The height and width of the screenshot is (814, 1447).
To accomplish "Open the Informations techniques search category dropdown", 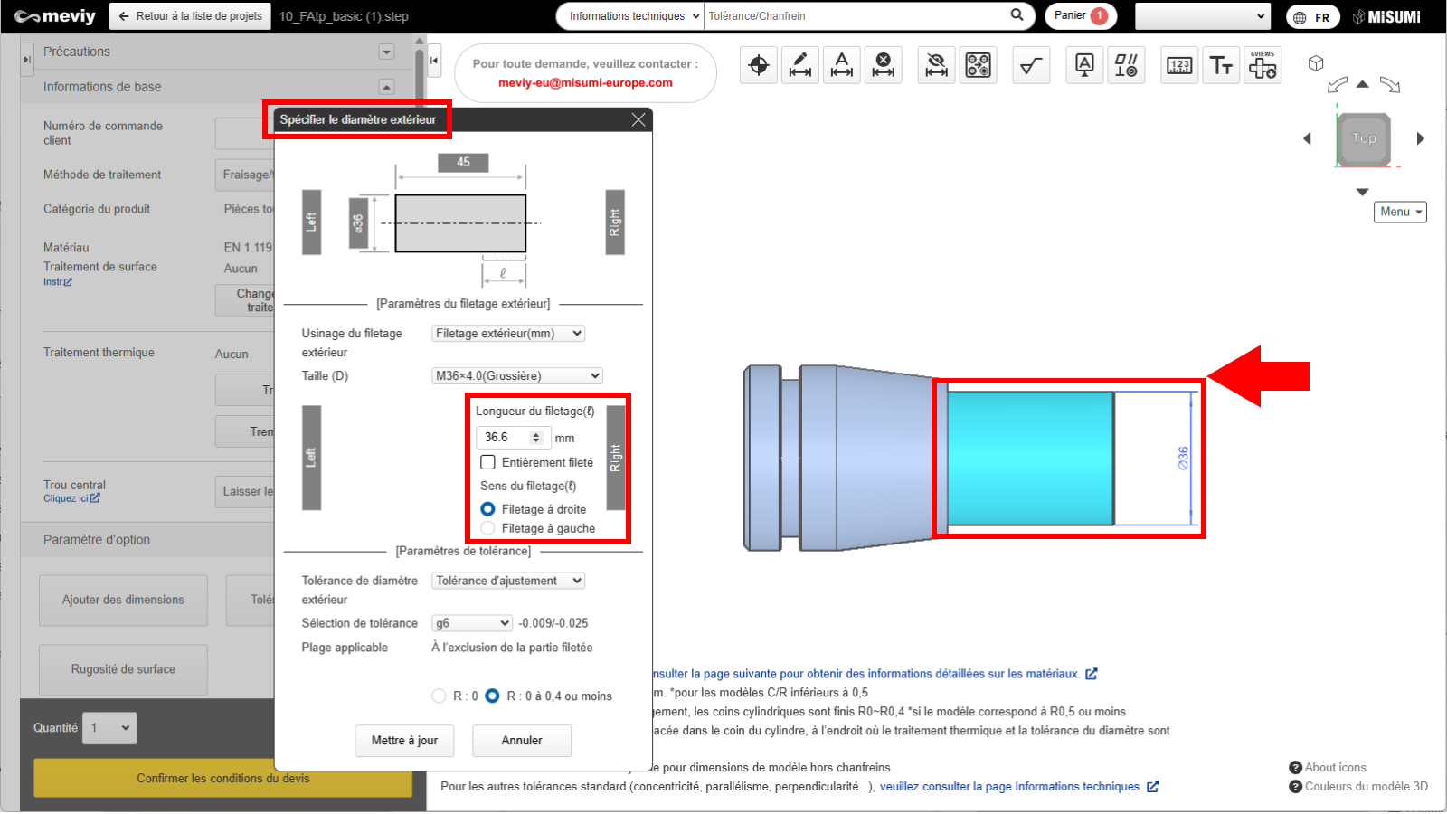I will pyautogui.click(x=630, y=16).
